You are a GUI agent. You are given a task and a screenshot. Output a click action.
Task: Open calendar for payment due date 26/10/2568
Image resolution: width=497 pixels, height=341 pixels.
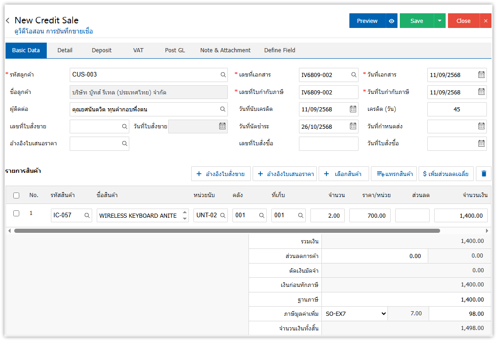[x=353, y=126]
